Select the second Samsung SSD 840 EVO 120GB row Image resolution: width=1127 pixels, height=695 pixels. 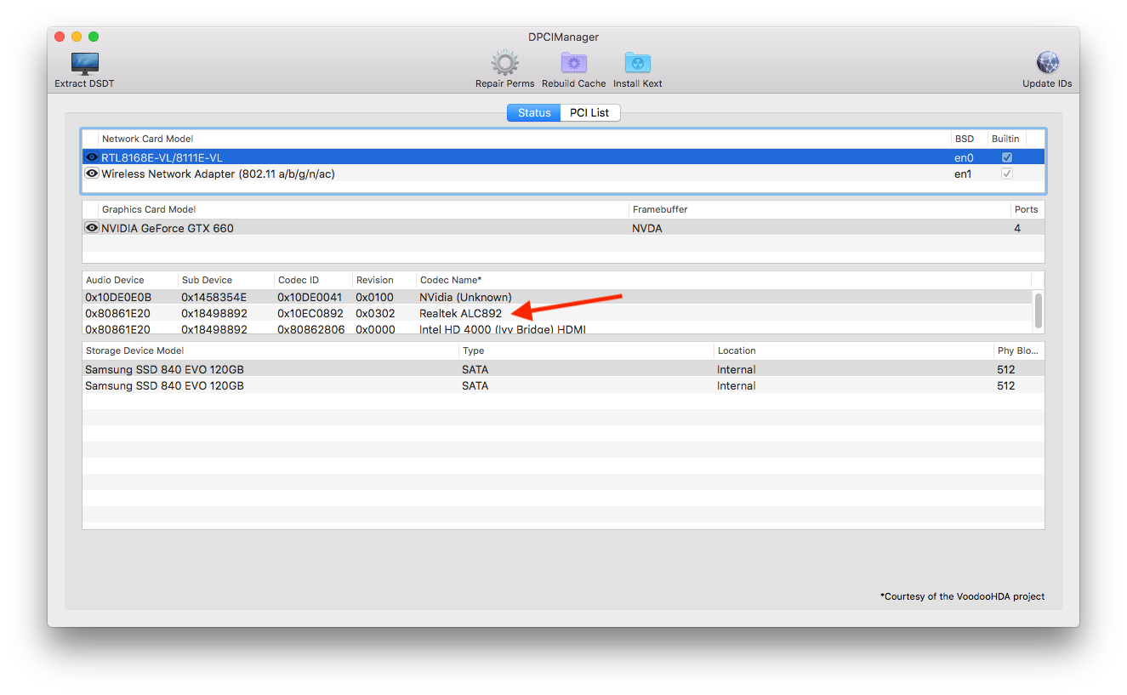click(x=563, y=385)
